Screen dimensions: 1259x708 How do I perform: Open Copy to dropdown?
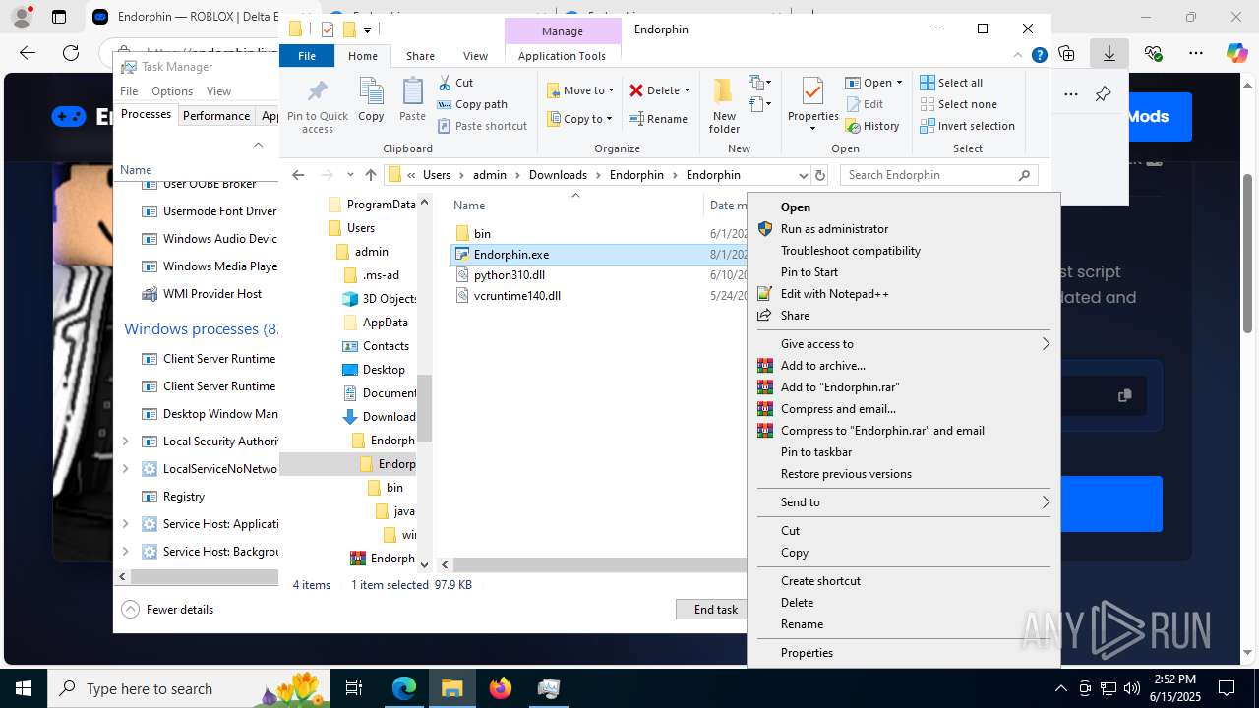click(x=580, y=119)
